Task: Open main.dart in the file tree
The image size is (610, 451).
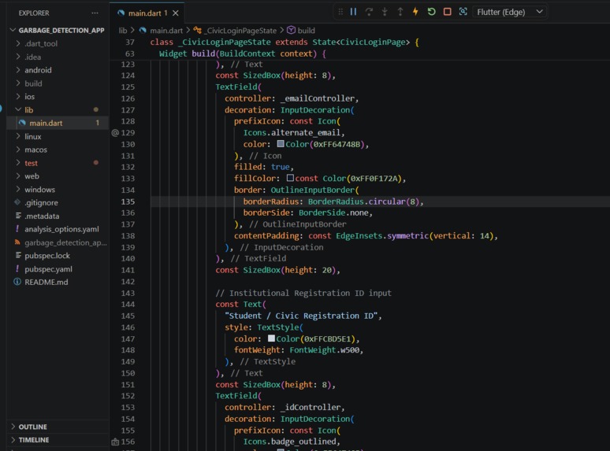Action: (x=58, y=123)
